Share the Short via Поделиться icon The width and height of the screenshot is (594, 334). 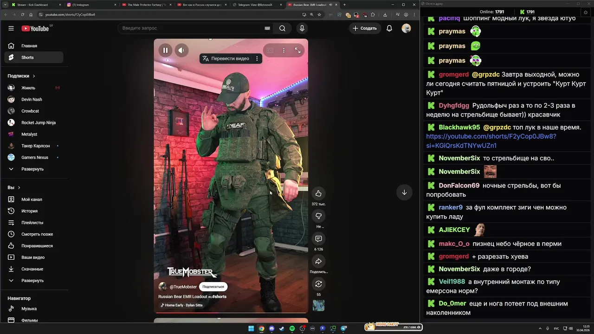pos(318,261)
